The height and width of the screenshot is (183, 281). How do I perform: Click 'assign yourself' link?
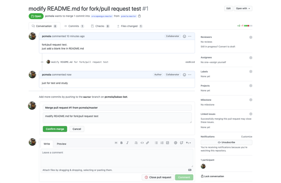(218, 63)
